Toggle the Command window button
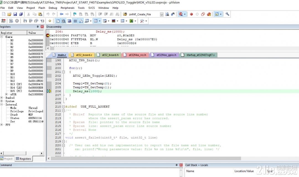The height and width of the screenshot is (177, 299). tap(58, 21)
